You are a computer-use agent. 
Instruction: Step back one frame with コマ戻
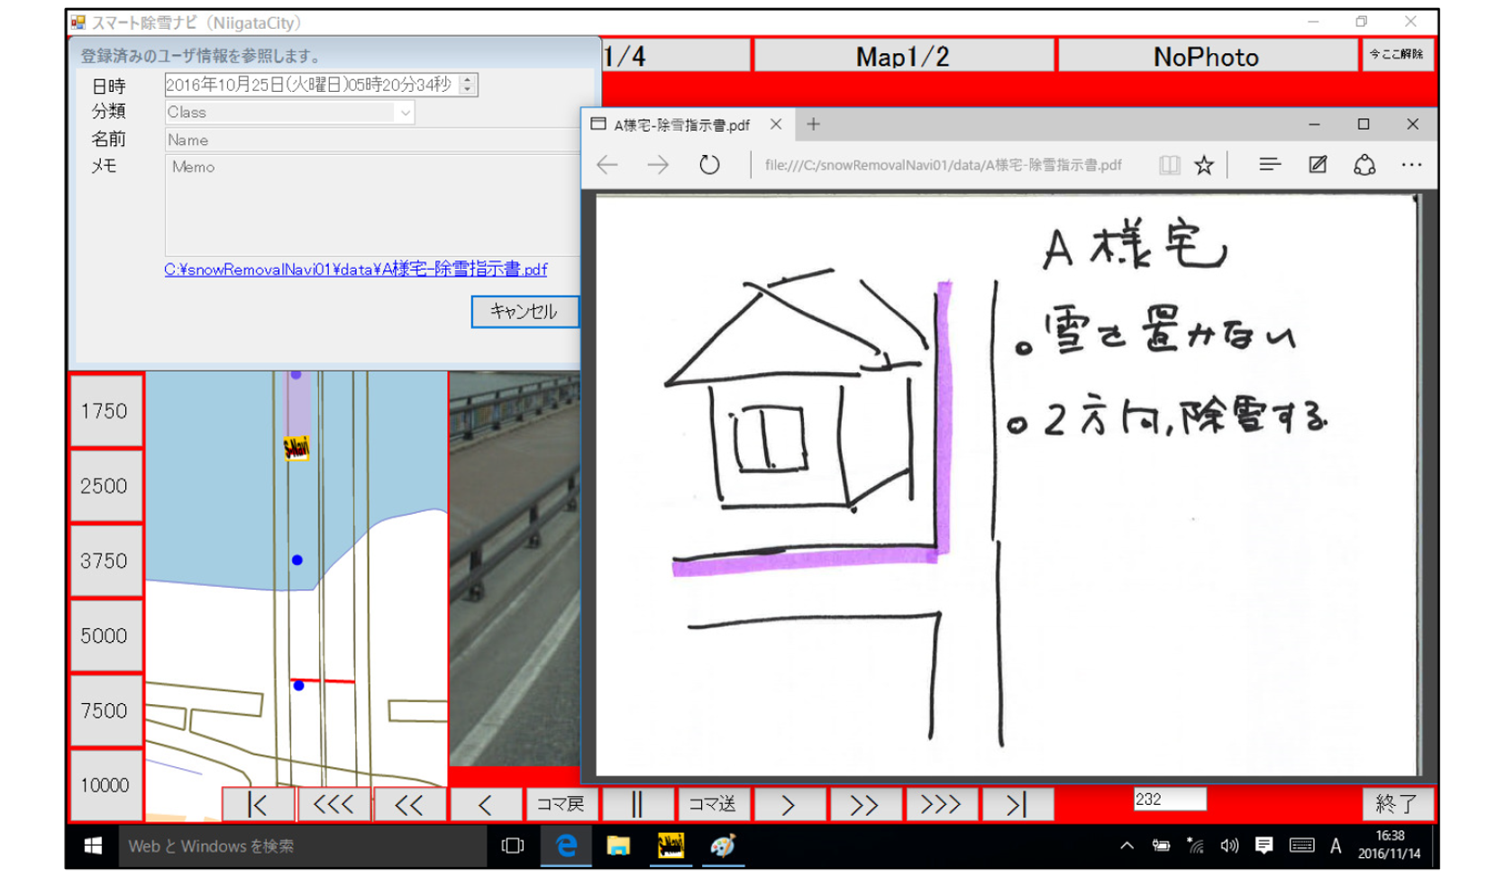pyautogui.click(x=561, y=804)
